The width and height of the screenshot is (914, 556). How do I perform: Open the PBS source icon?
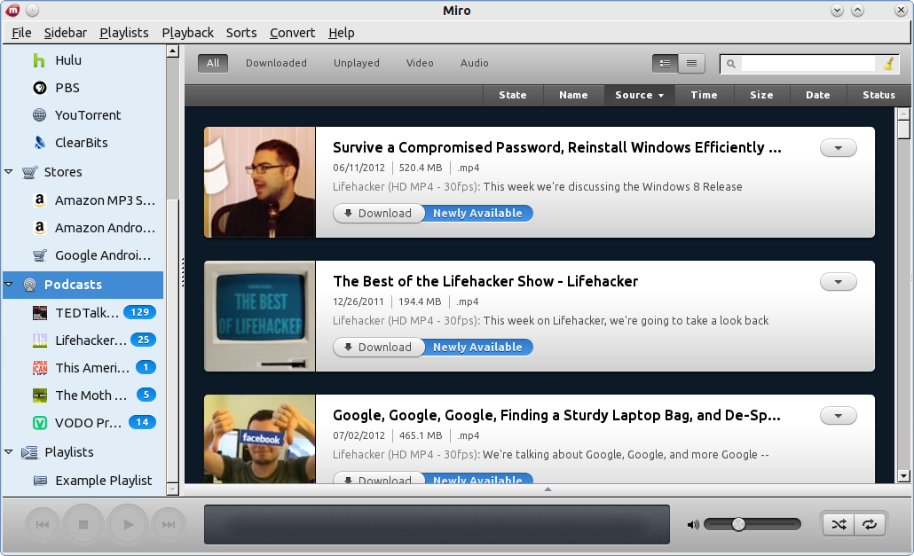point(40,88)
